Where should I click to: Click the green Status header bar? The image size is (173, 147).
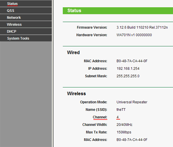click(x=118, y=11)
